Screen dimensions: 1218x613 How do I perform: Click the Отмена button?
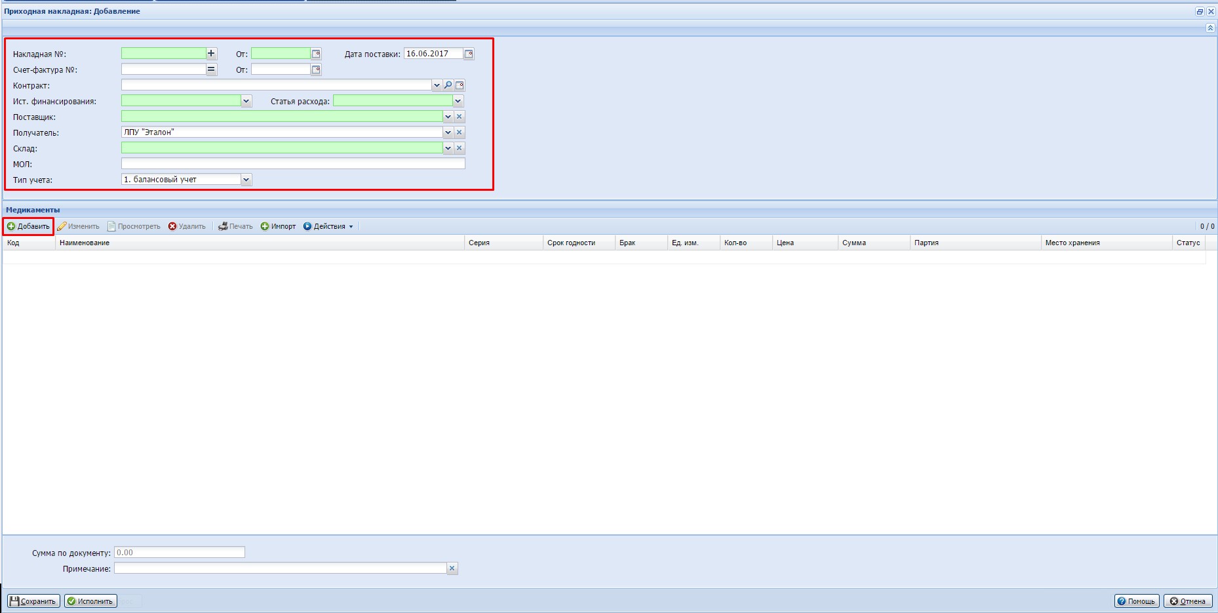1188,601
